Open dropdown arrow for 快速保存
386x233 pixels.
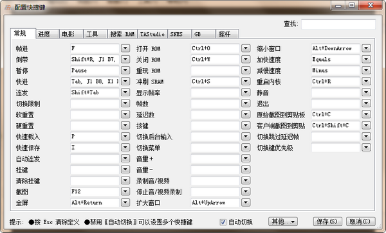click(125, 148)
